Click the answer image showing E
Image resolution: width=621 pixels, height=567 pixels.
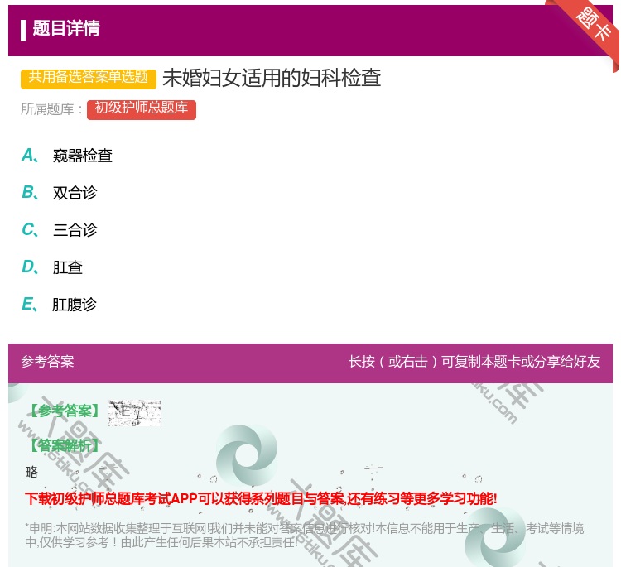click(x=135, y=412)
